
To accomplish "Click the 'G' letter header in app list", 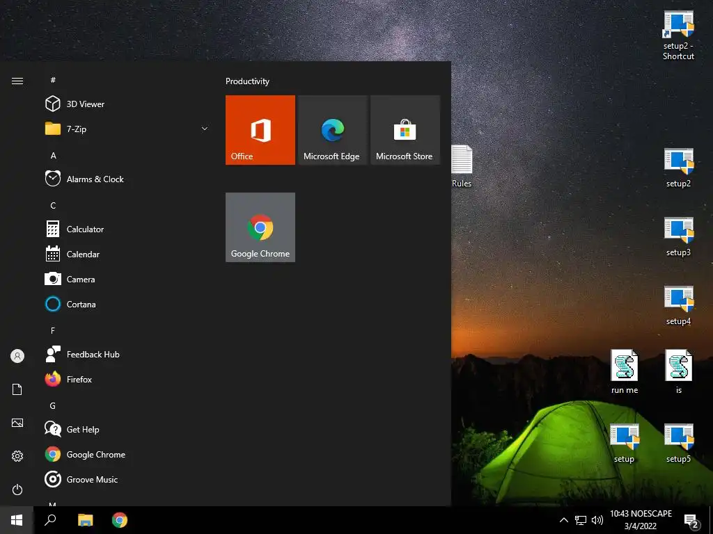I will coord(53,405).
